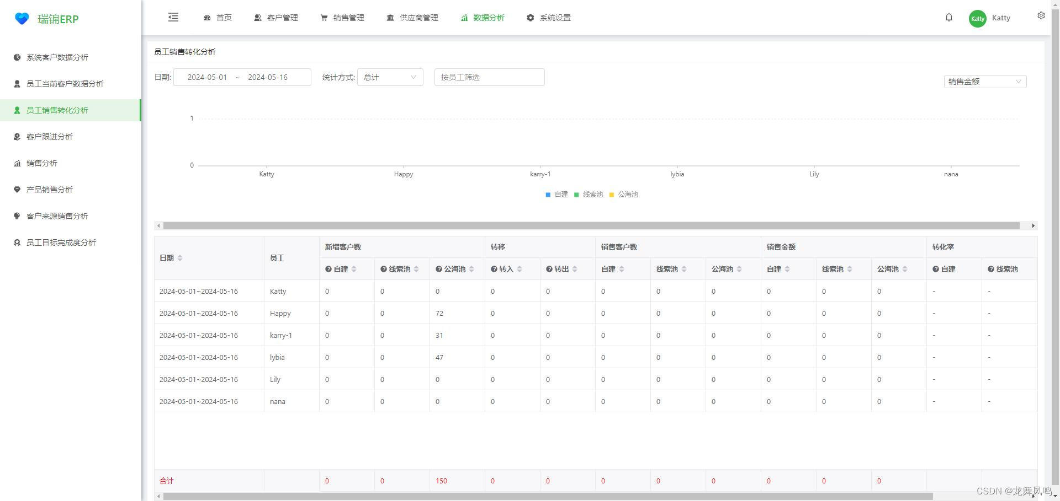This screenshot has height=501, width=1060.
Task: Sort by 公海池 under 新增客户数
Action: tap(471, 269)
